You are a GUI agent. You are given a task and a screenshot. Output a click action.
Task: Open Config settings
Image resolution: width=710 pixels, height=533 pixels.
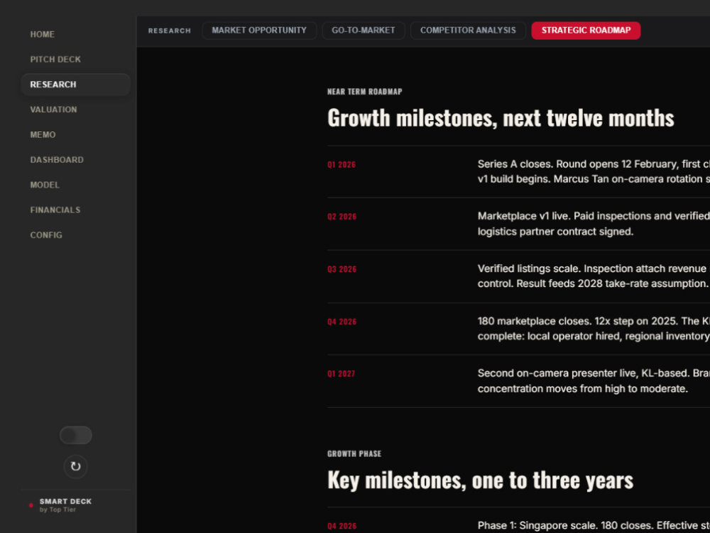[x=46, y=235]
